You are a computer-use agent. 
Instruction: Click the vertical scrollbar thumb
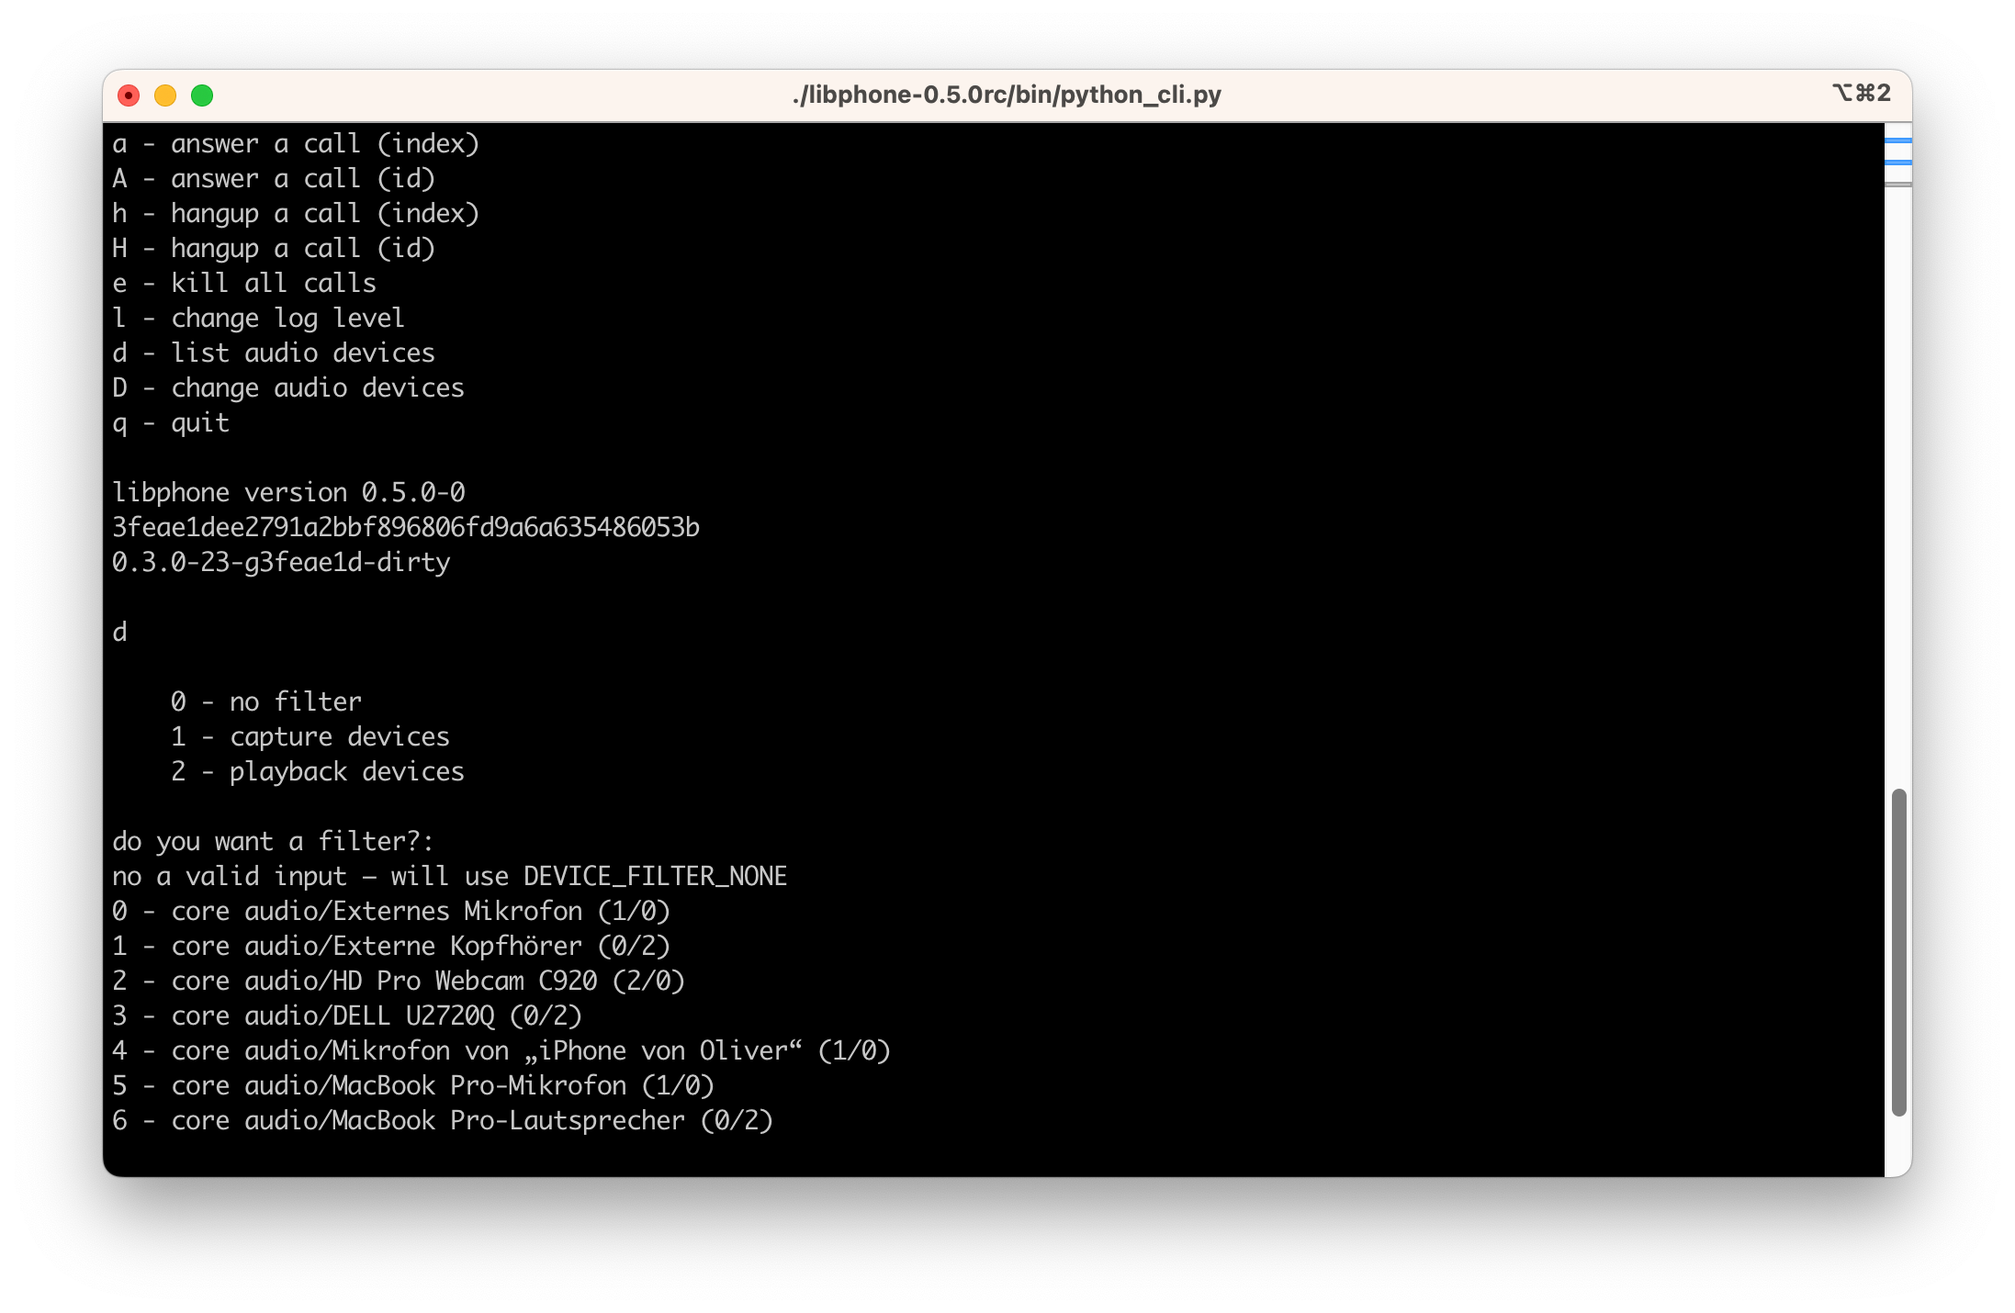pyautogui.click(x=1898, y=951)
